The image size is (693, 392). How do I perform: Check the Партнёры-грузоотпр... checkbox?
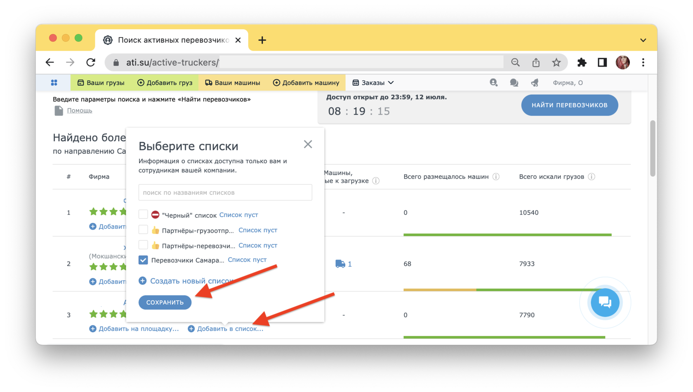(x=143, y=230)
